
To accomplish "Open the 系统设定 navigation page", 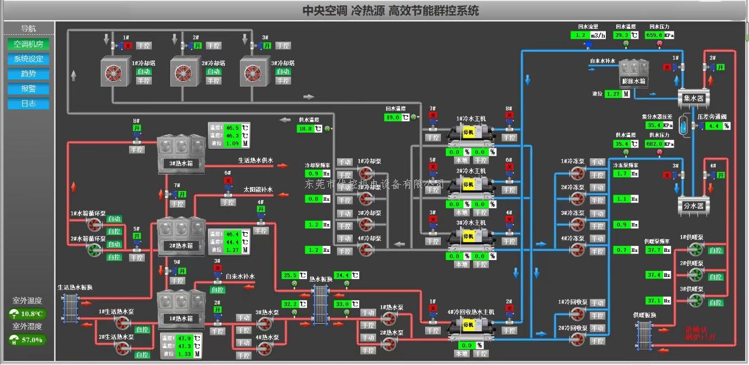I will (x=28, y=59).
